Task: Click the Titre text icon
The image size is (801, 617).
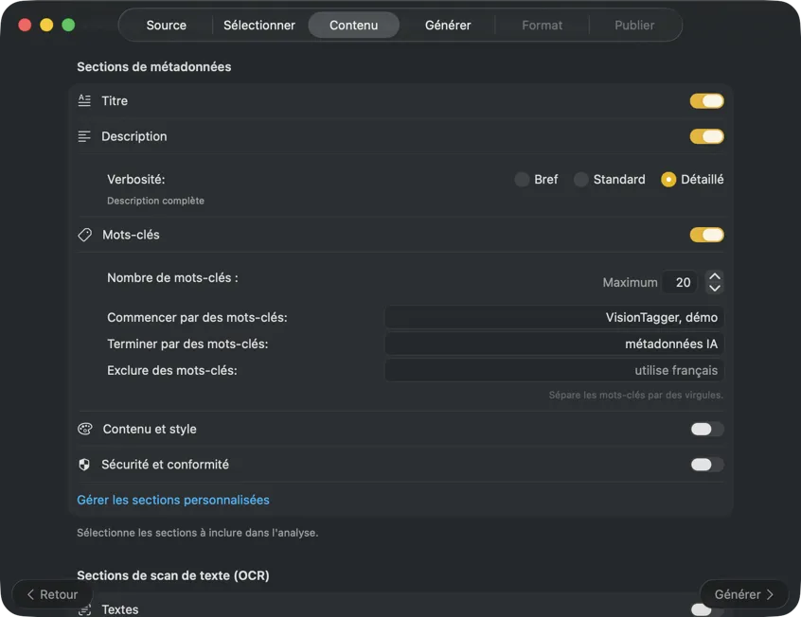Action: 84,100
